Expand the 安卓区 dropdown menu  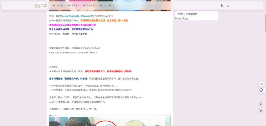pos(74,5)
